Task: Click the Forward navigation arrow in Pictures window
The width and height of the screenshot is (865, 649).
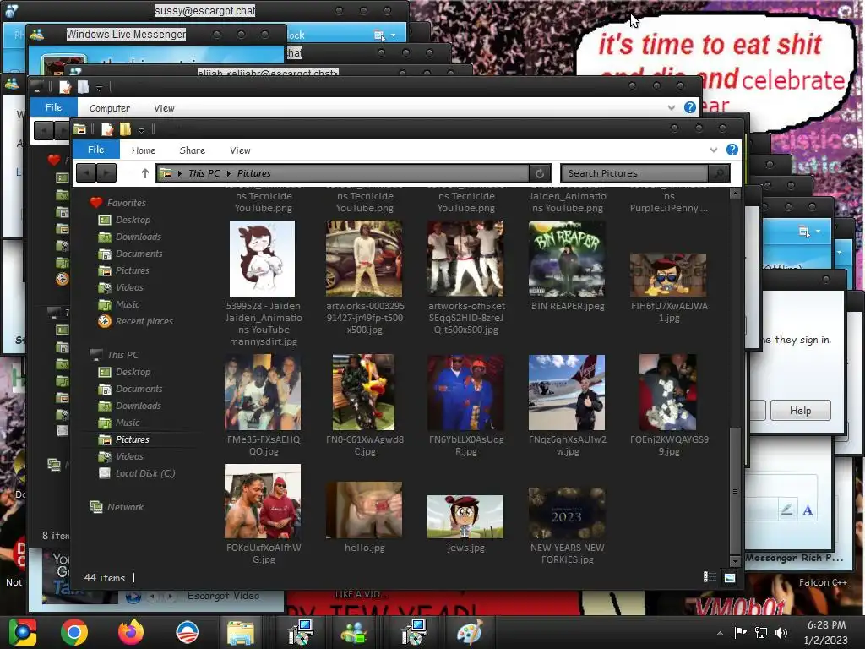Action: (106, 173)
